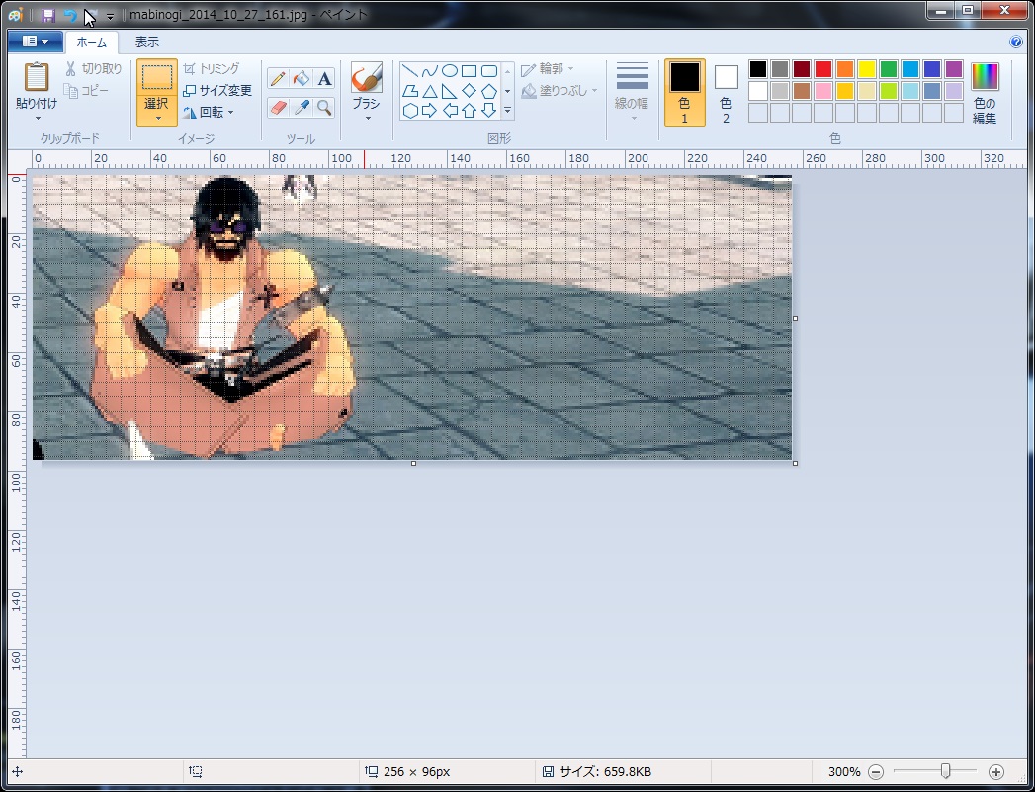Viewport: 1035px width, 792px height.
Task: Open Edit colors (色の編集) button
Action: (985, 92)
